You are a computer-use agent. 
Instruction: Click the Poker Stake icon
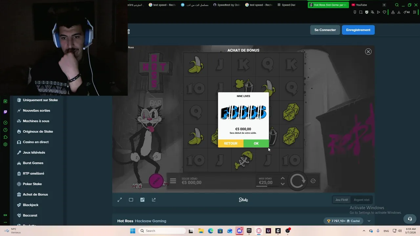click(19, 184)
